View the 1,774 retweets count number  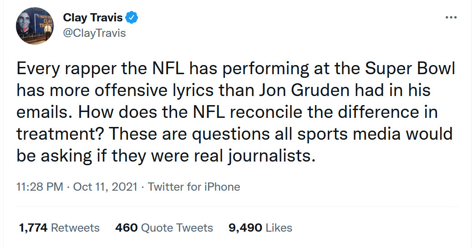point(33,228)
